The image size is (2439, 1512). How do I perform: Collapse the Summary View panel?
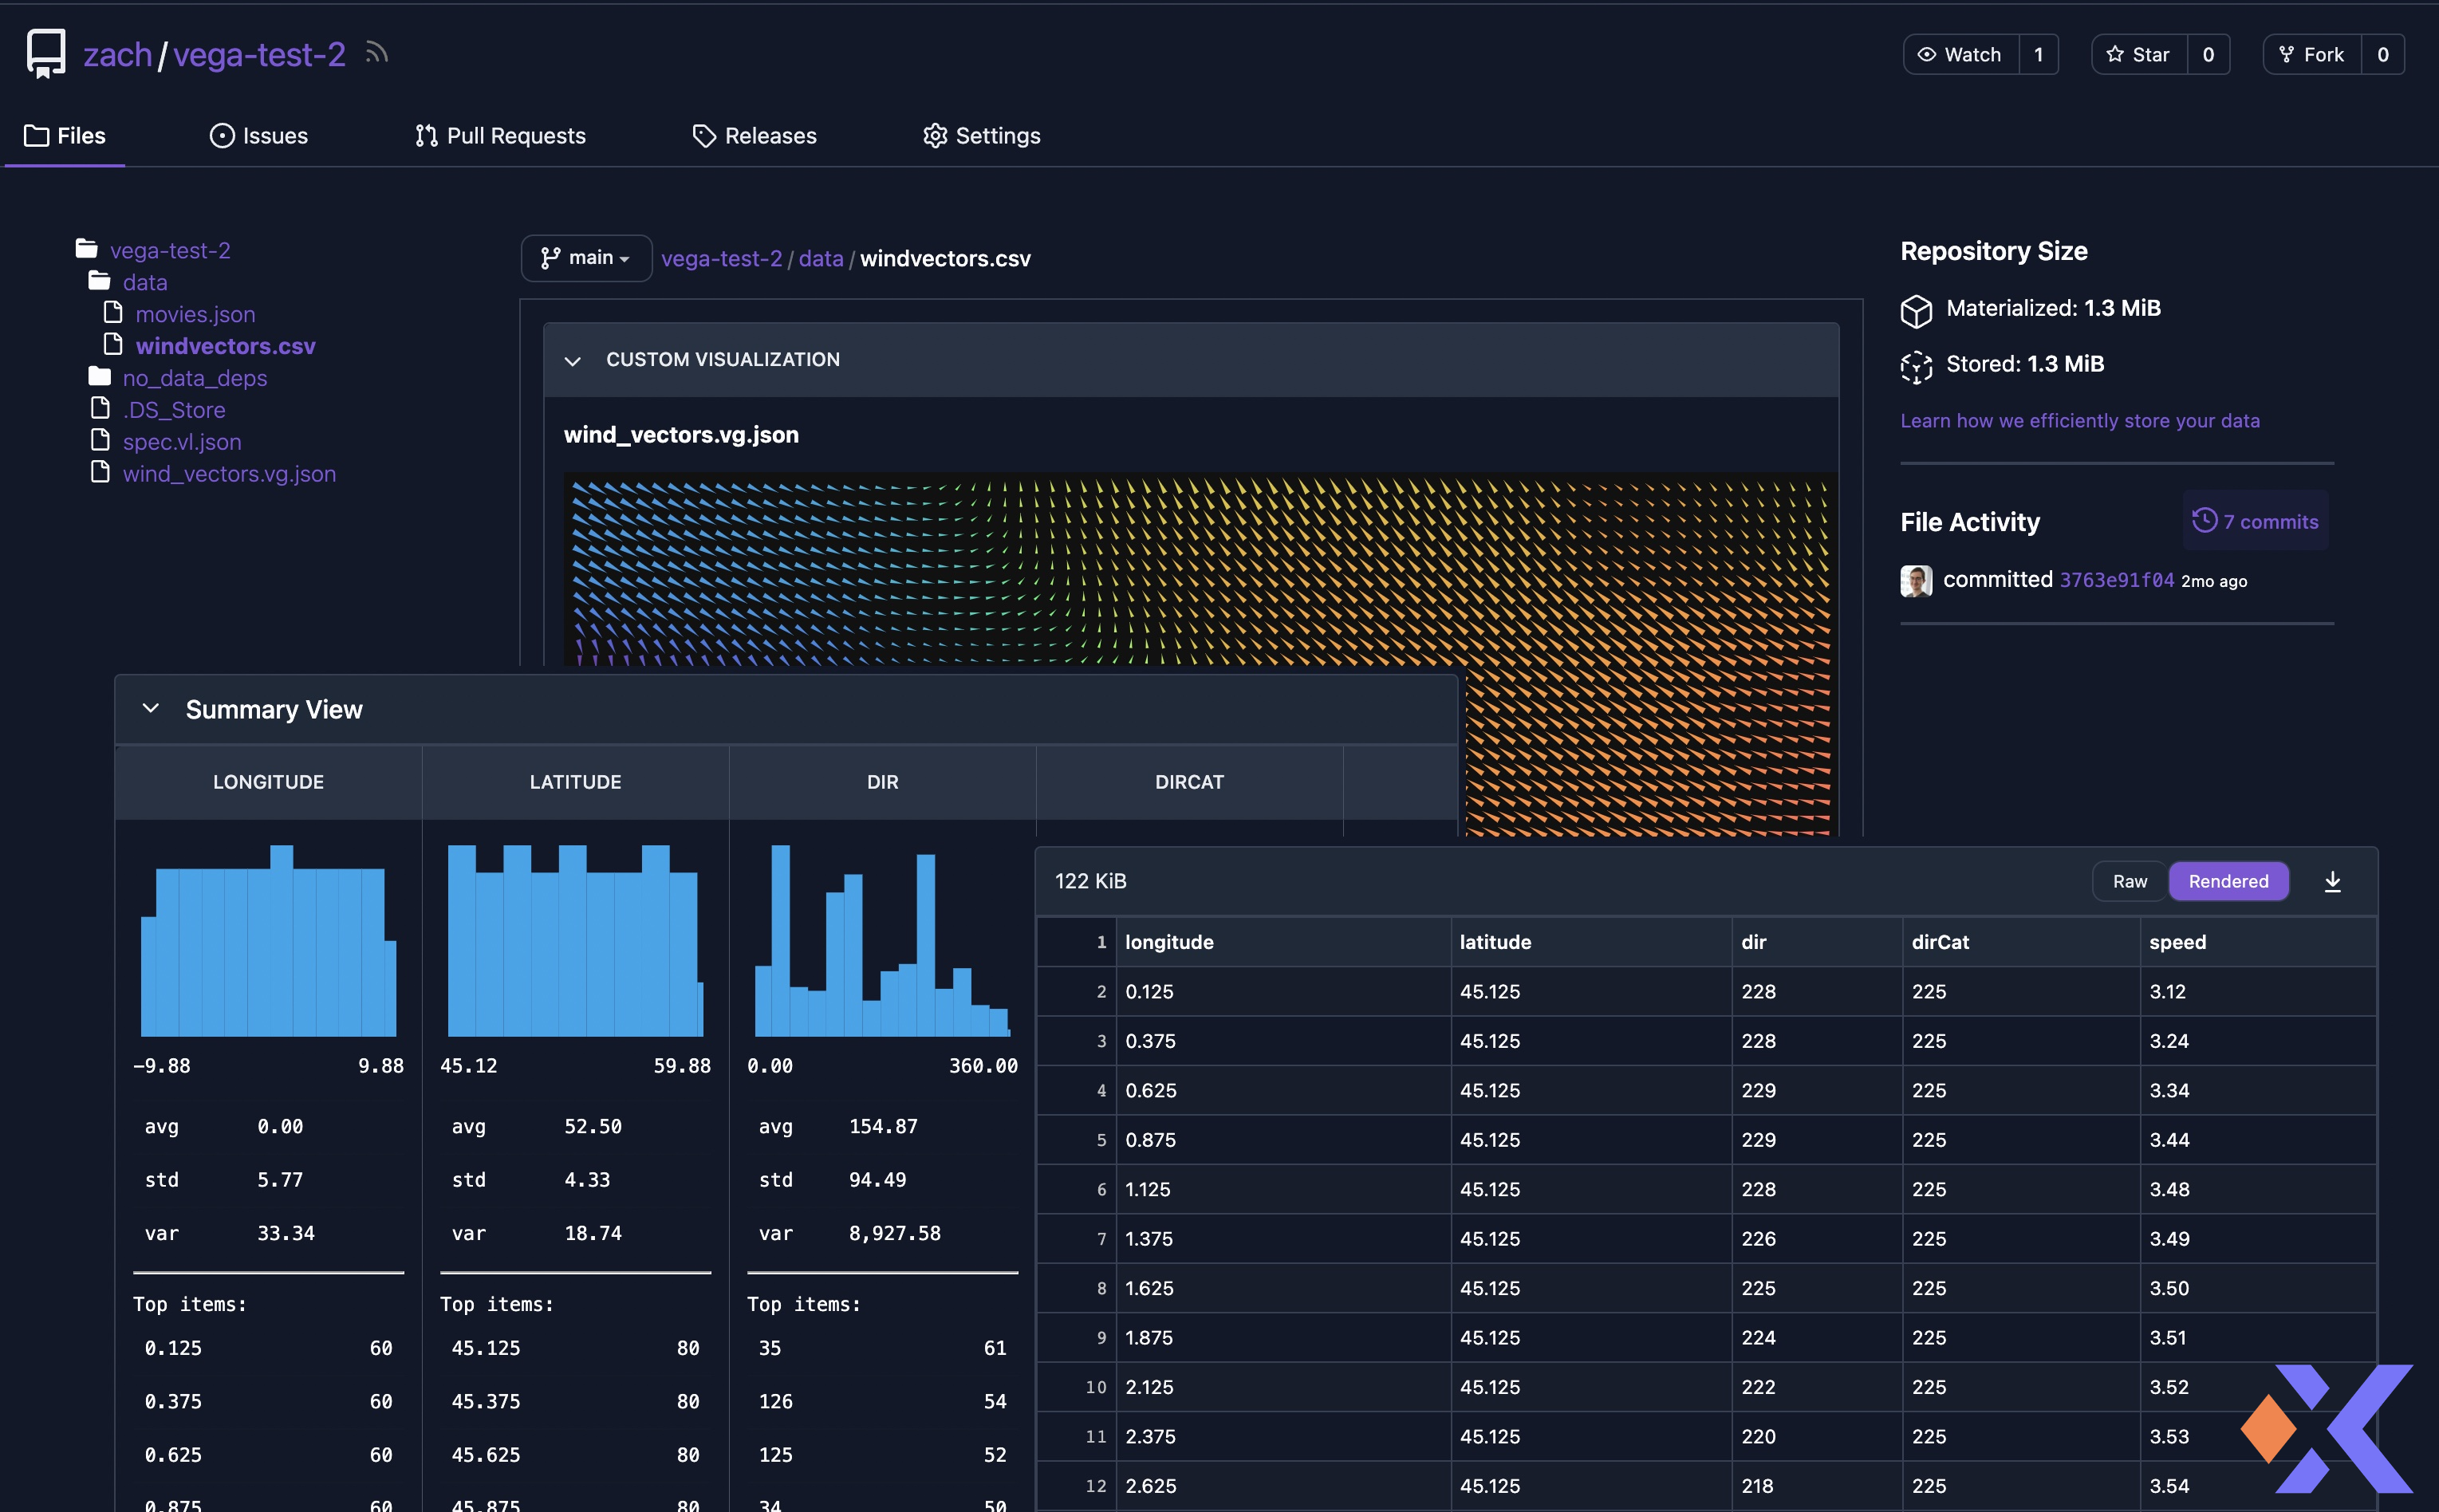151,709
